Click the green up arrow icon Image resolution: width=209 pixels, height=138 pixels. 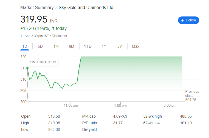(x=53, y=28)
